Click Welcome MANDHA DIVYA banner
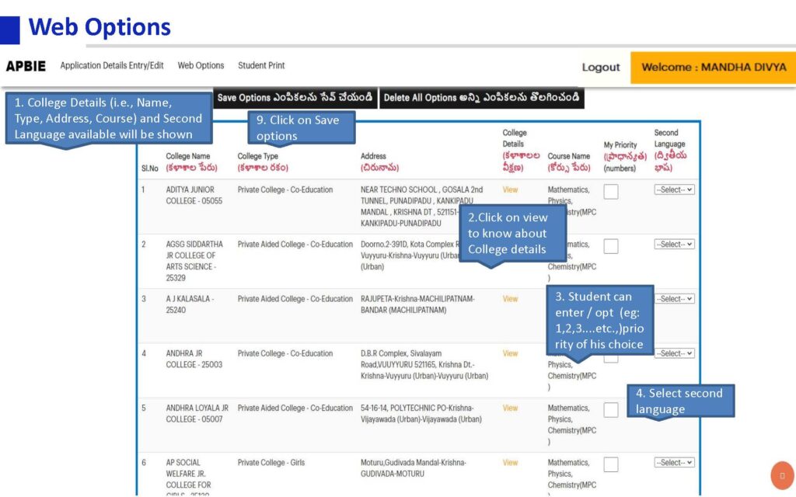The height and width of the screenshot is (497, 796). (713, 68)
